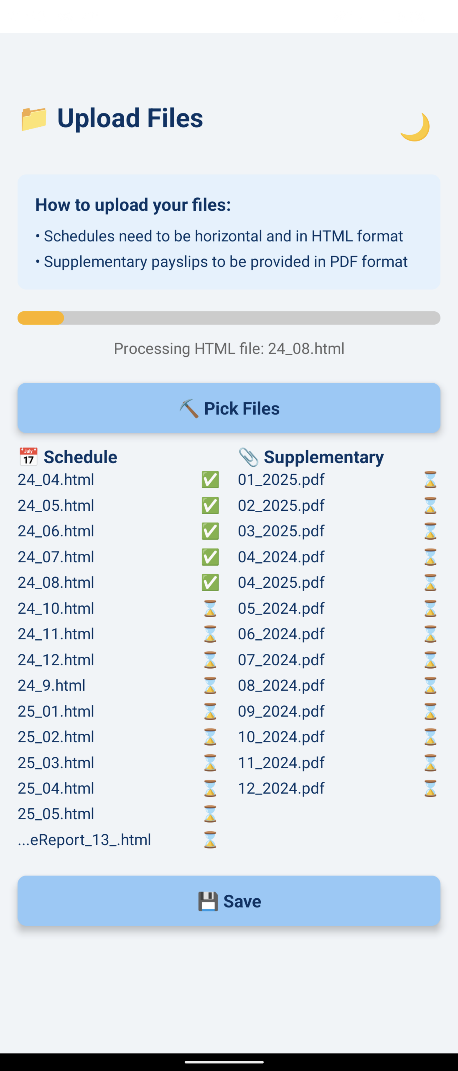
Task: Click the calendar icon by Schedule
Action: [x=28, y=457]
